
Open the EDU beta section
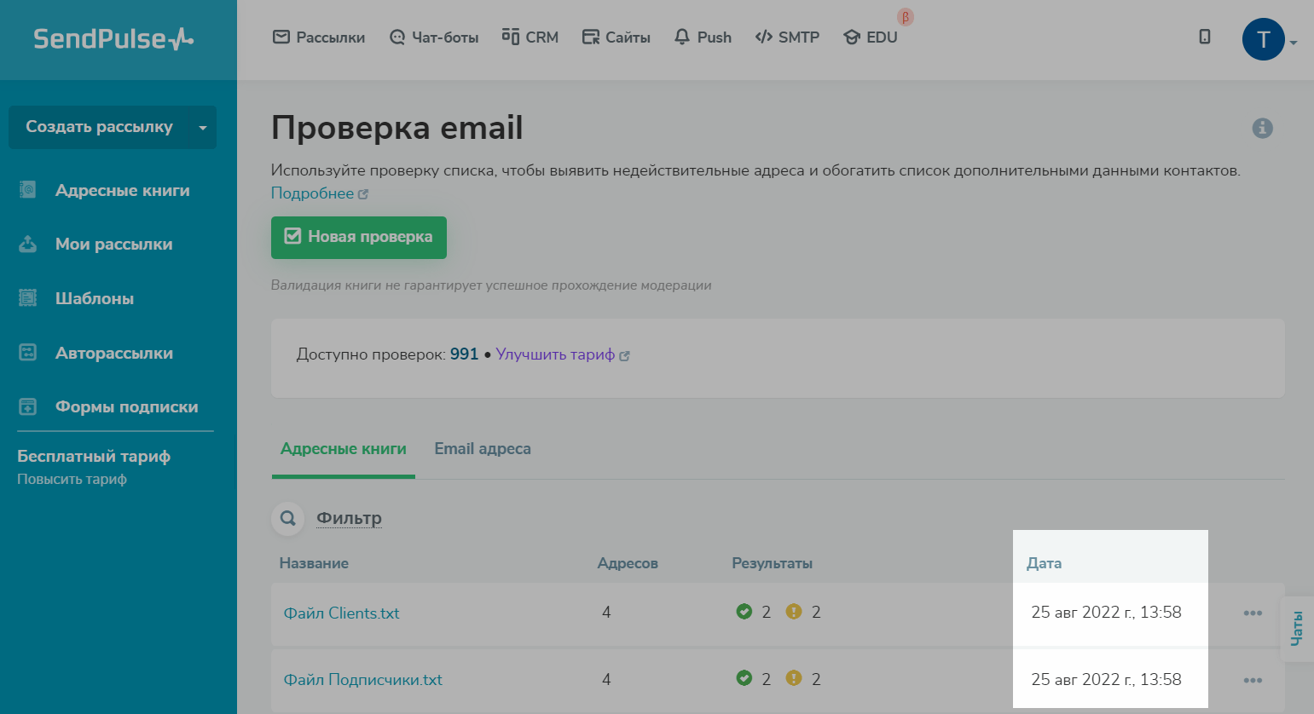pos(871,37)
